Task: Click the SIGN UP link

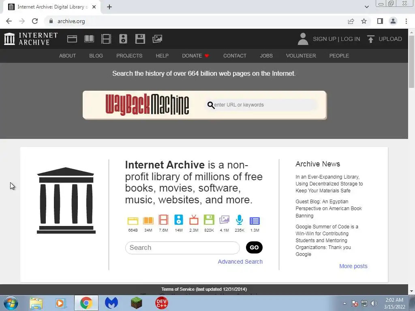Action: pos(325,39)
